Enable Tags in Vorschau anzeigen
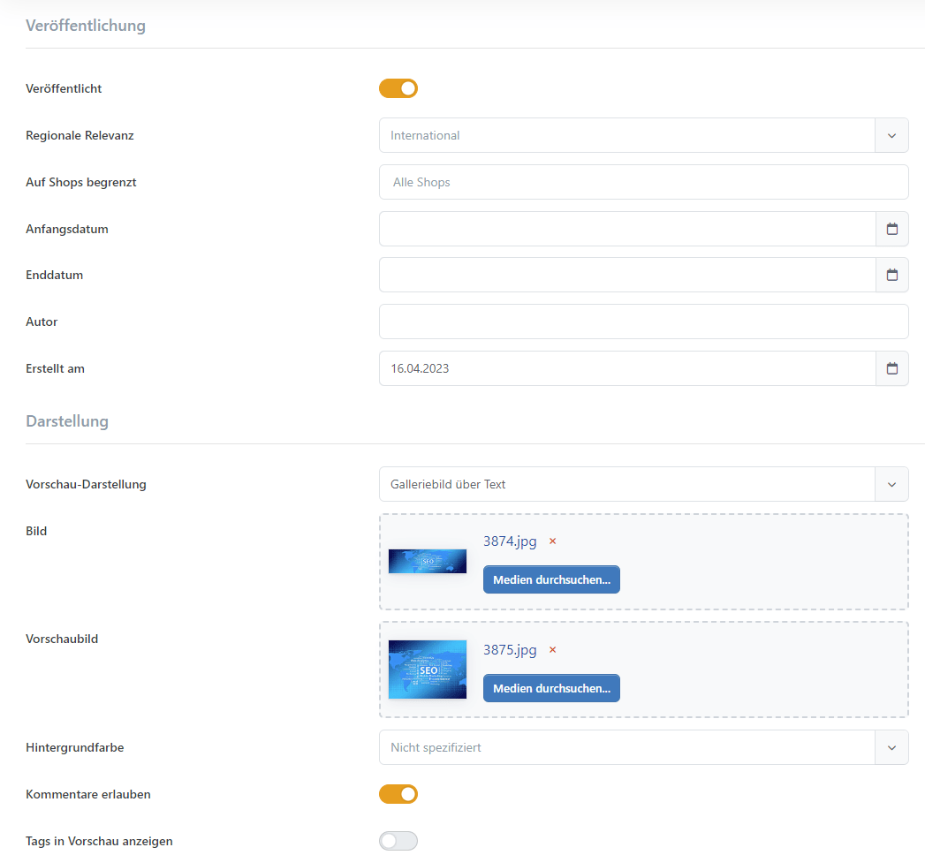 pyautogui.click(x=398, y=841)
